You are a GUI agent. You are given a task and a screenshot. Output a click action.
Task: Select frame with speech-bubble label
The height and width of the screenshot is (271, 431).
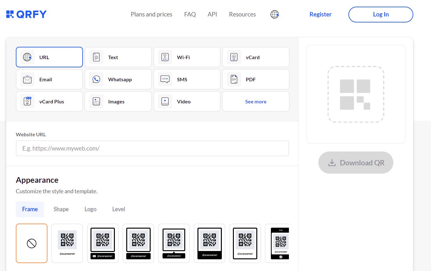point(174,243)
